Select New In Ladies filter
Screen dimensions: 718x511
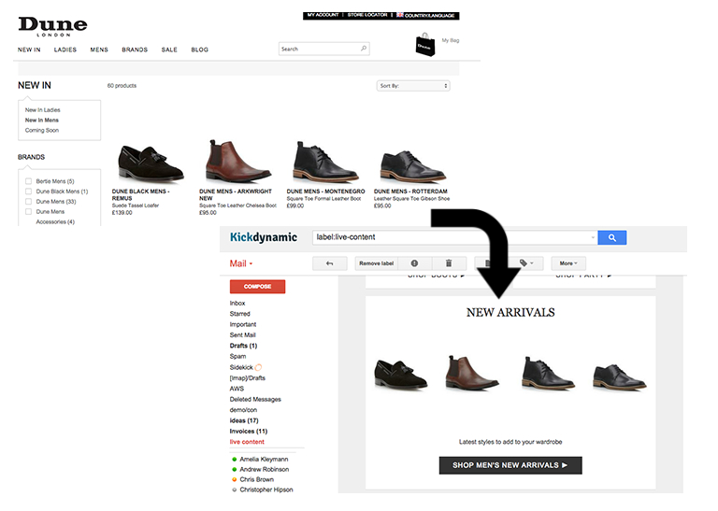click(43, 110)
